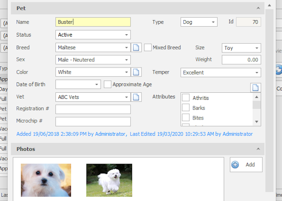Click the blue plus icon on Add button
The image size is (282, 201).
point(235,164)
